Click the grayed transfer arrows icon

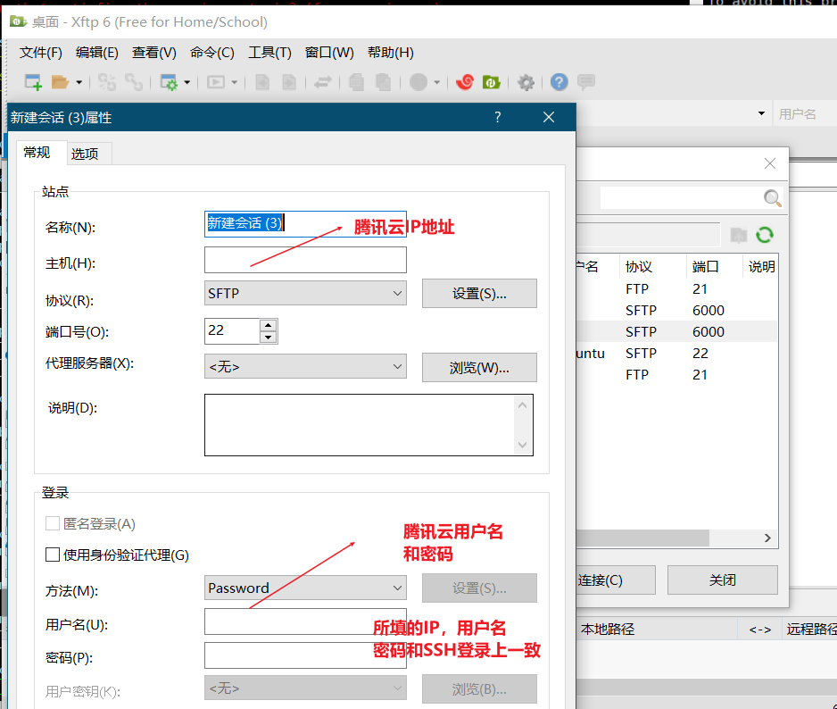[323, 82]
